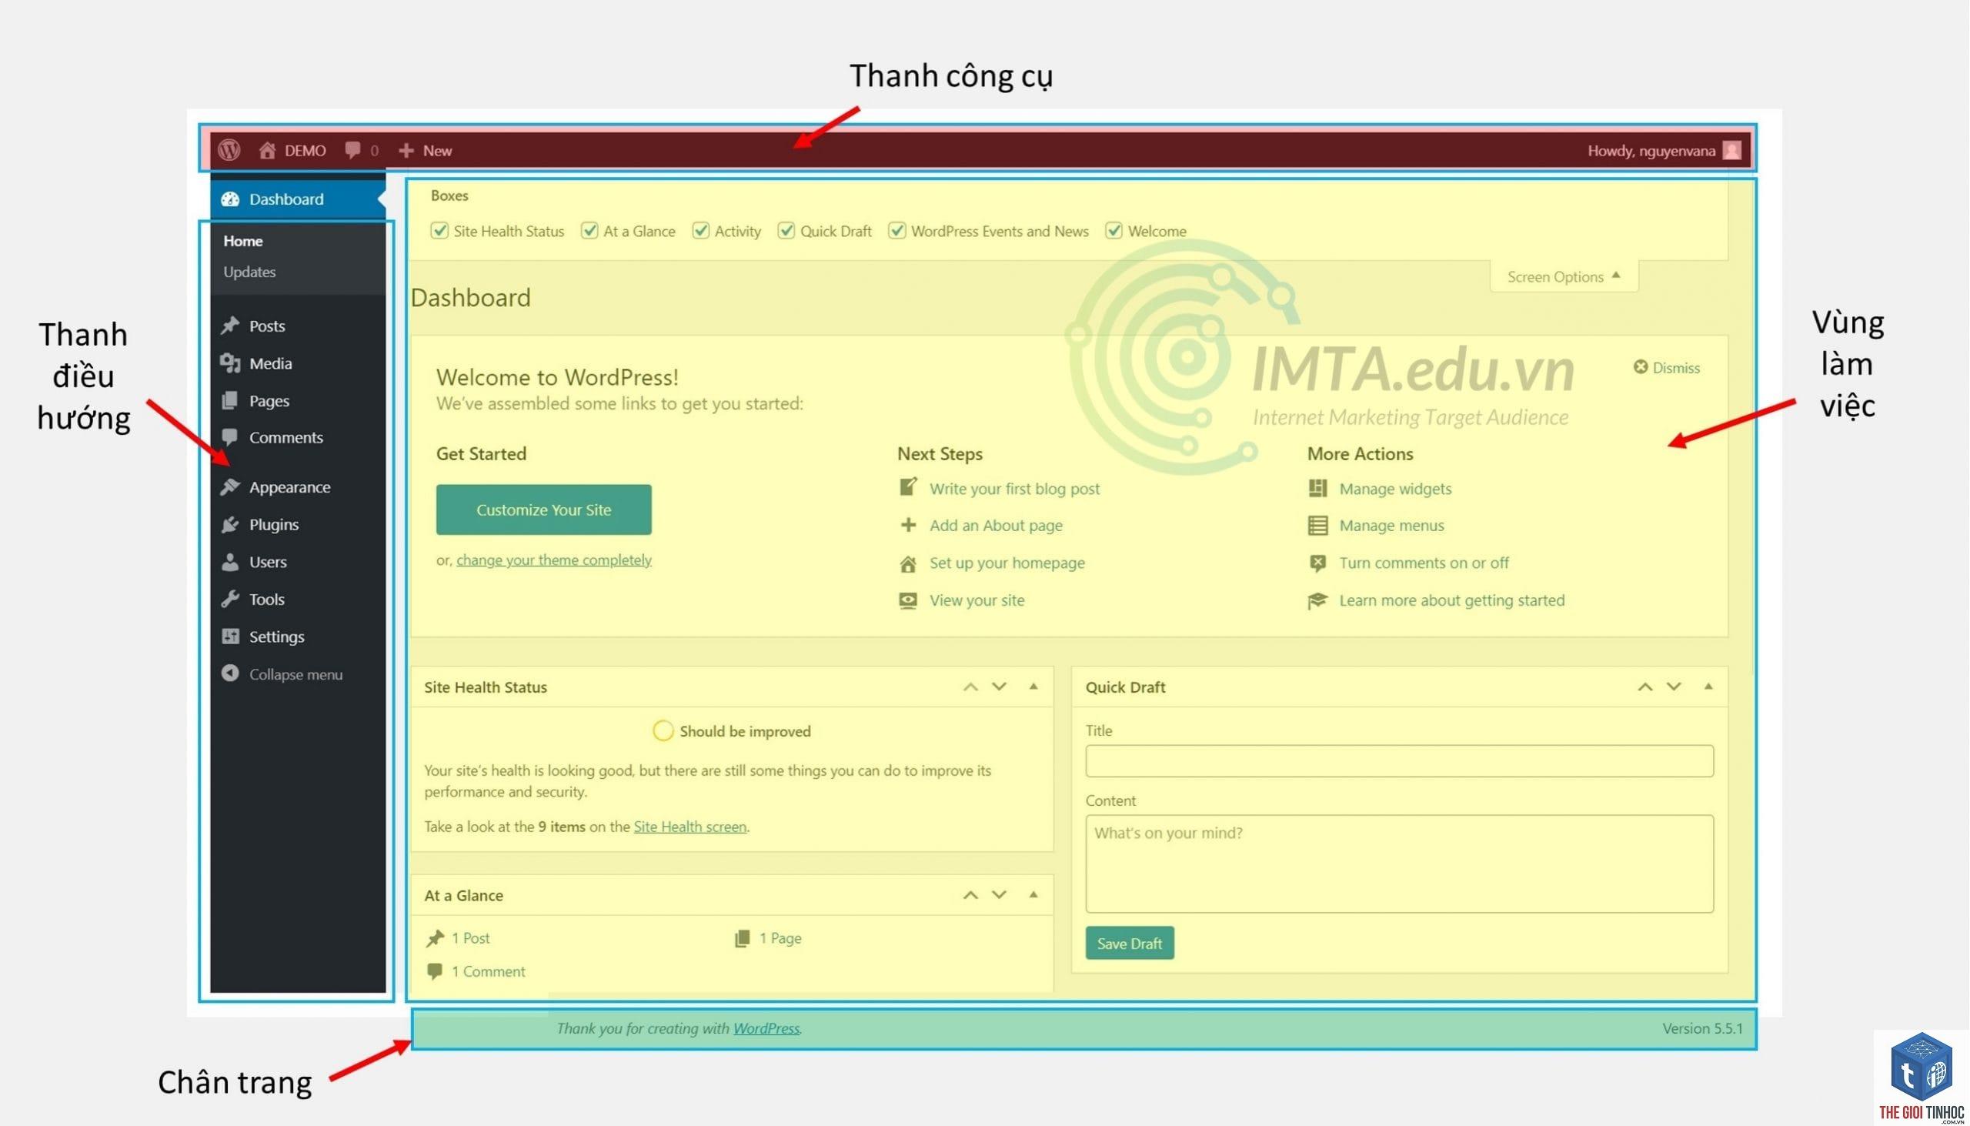Click the Howdy, nguyenvana text
Viewport: 1970px width, 1126px height.
[1652, 151]
